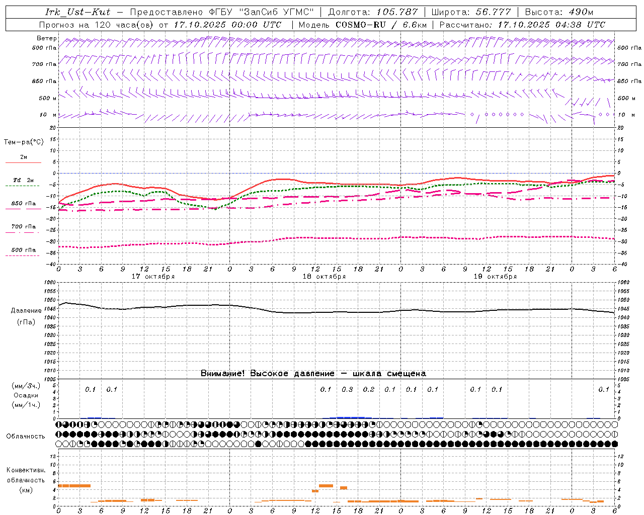Viewport: 644px width, 515px height.
Task: Click the Широта: 56.777 value
Action: (471, 12)
